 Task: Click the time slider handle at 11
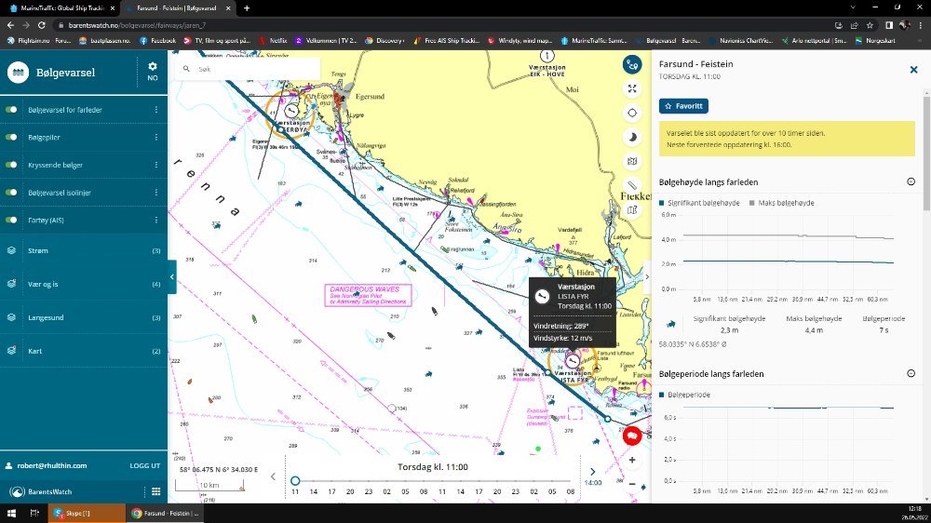(x=295, y=480)
